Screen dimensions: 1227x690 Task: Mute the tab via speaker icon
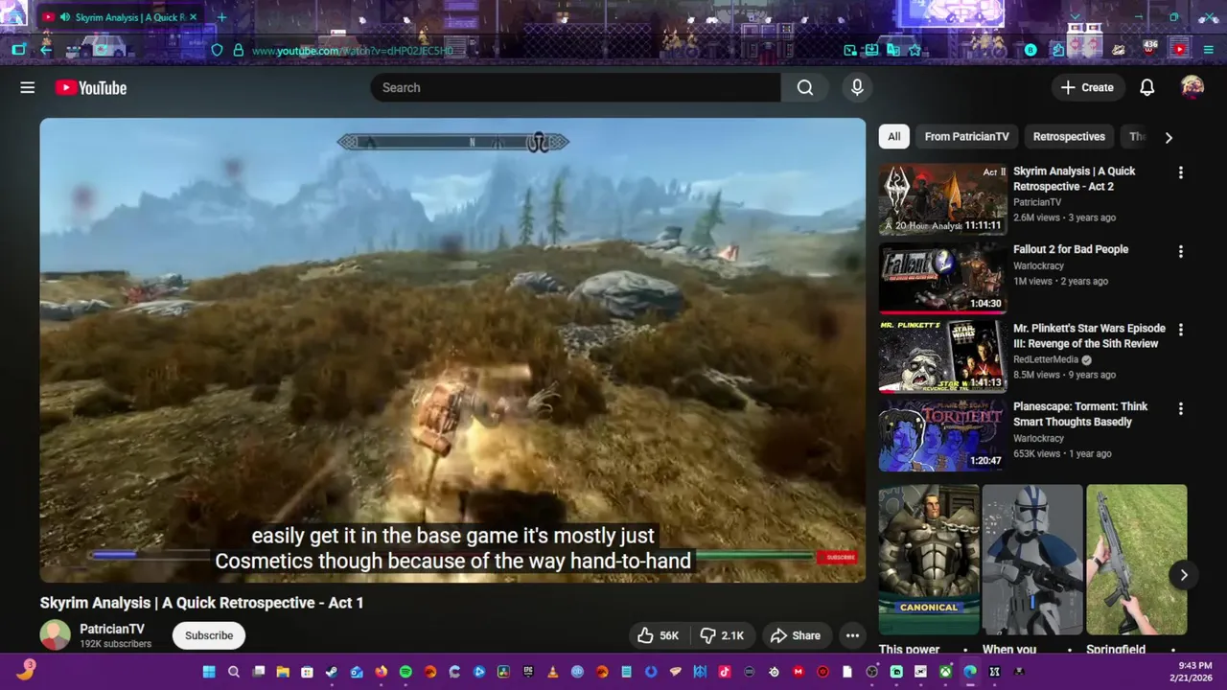(64, 17)
